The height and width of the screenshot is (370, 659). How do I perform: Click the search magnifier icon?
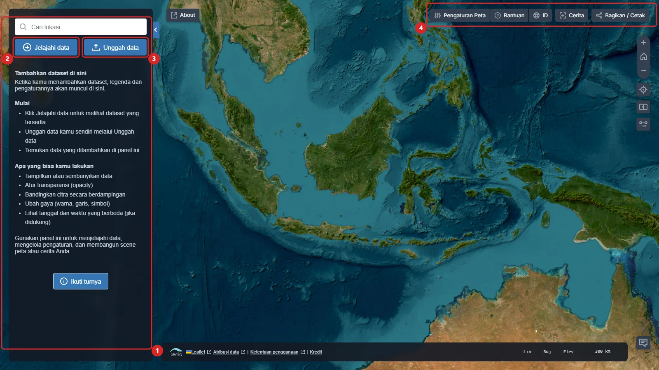coord(23,27)
